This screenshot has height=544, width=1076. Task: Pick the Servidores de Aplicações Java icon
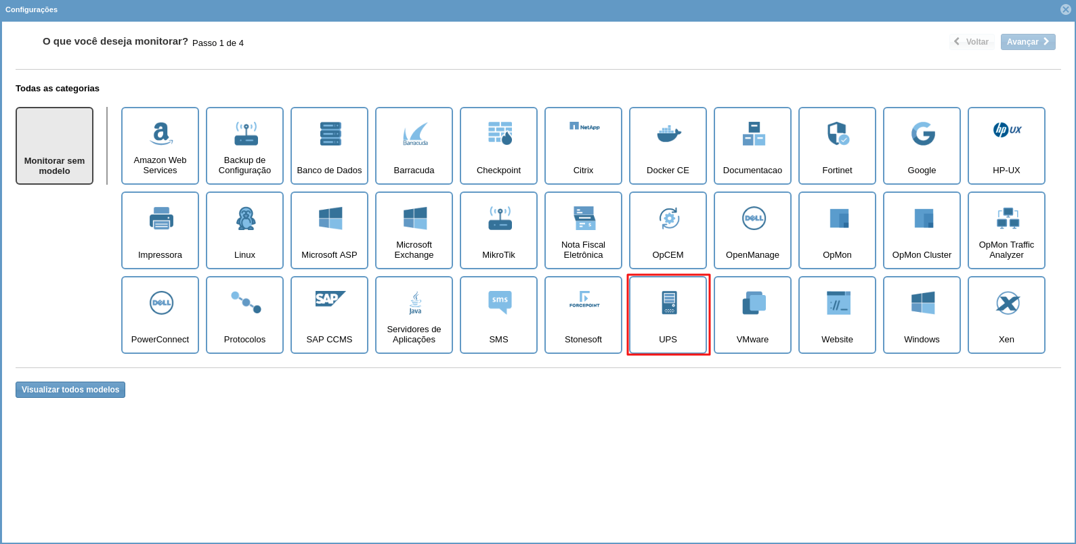click(415, 303)
